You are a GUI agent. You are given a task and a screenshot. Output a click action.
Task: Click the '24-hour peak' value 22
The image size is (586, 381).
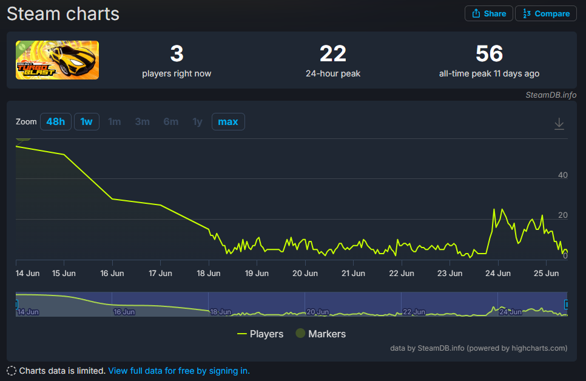333,53
